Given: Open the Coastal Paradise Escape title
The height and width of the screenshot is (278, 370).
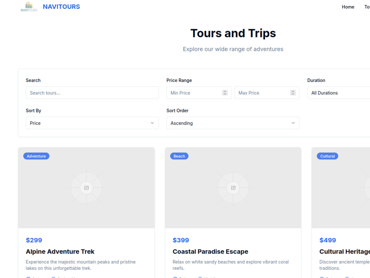Looking at the screenshot, I should (x=210, y=252).
